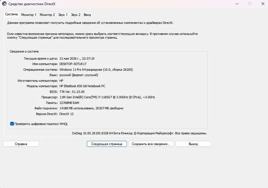Click the Текущие время и дата label
The image size is (268, 188).
(41, 59)
